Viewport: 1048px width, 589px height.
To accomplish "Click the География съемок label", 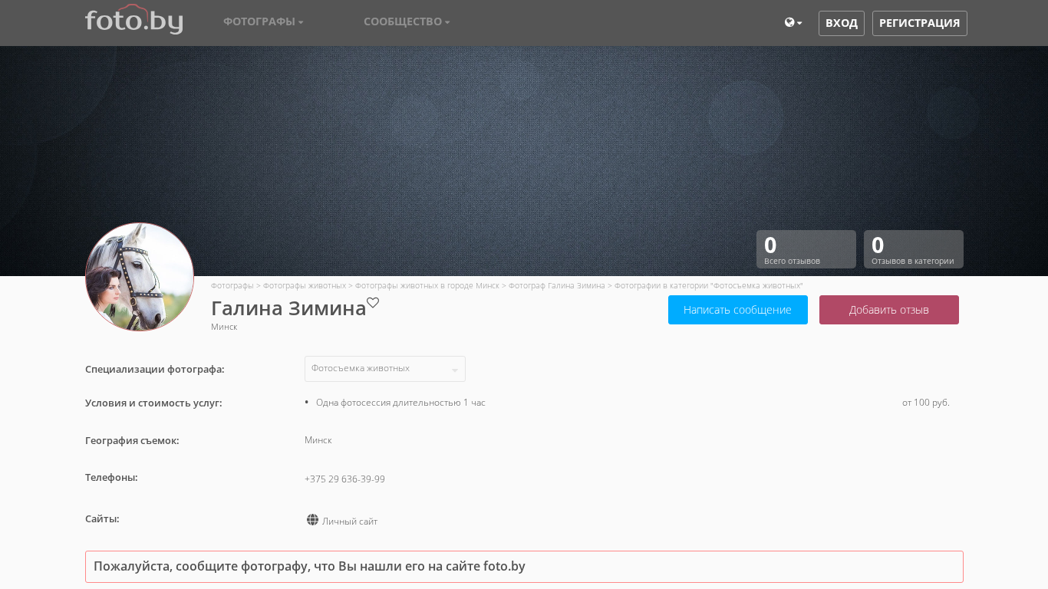I will (132, 440).
